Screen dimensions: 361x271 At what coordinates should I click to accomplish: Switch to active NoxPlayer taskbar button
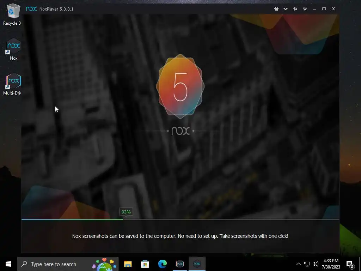tap(197, 264)
